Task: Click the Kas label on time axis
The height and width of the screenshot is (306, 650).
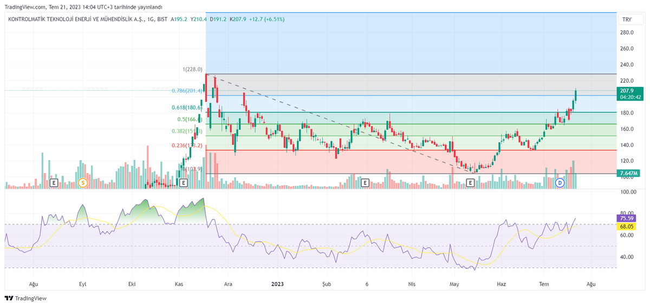Action: (179, 283)
